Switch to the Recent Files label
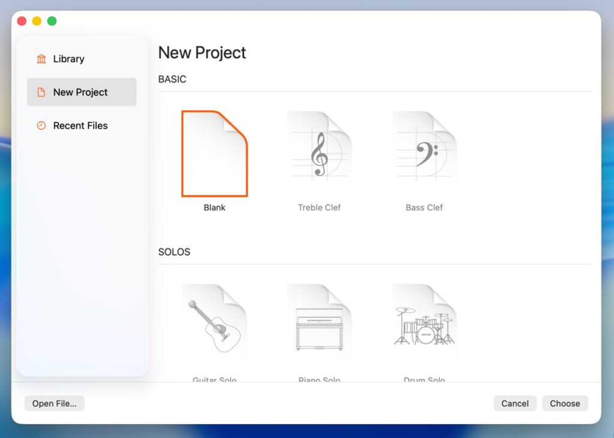Image resolution: width=614 pixels, height=438 pixels. coord(80,126)
